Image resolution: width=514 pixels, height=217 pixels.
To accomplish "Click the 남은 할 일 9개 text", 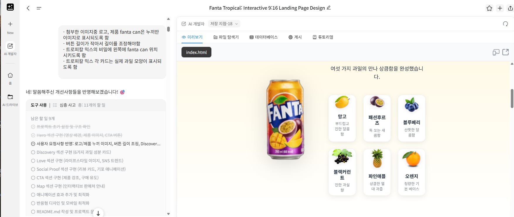I will pos(43,118).
